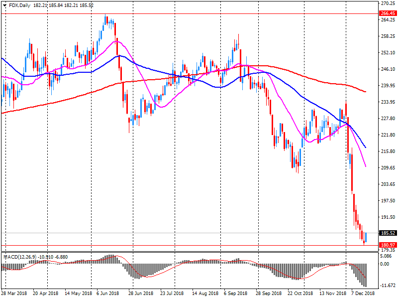Click the 239.95 price scale value
398x299 pixels.
coord(389,85)
